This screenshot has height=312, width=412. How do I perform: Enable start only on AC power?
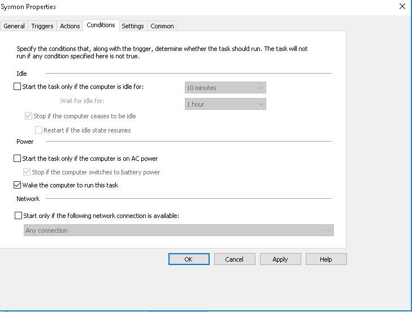click(x=17, y=159)
